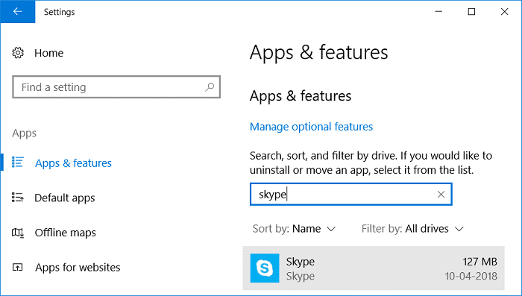
Task: Clear the skype search text
Action: pyautogui.click(x=441, y=195)
